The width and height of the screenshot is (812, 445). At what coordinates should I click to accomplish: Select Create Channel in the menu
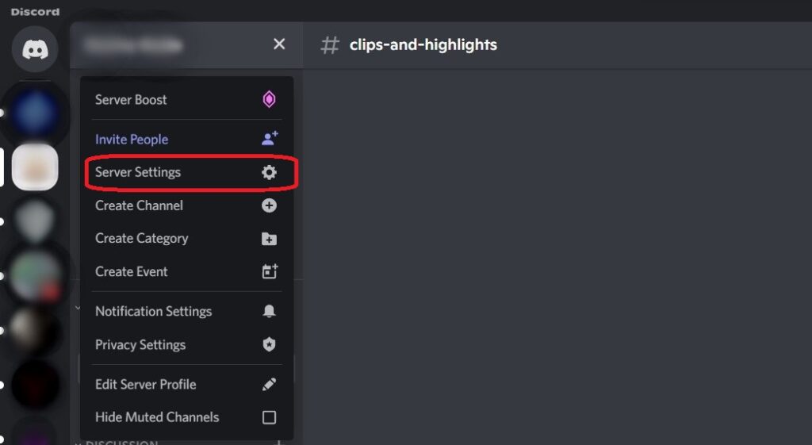tap(186, 205)
